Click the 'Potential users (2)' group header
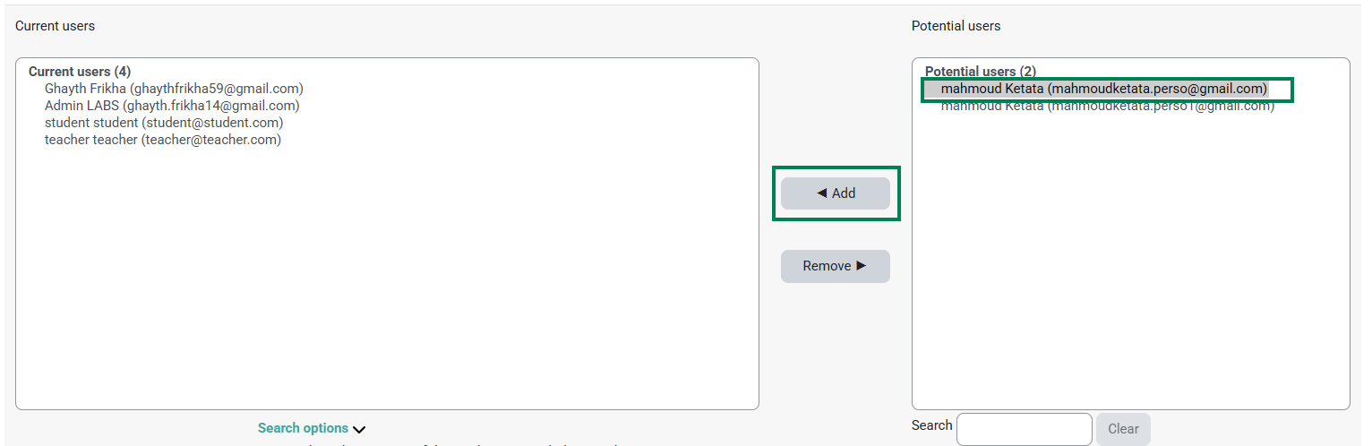This screenshot has width=1372, height=446. 980,72
